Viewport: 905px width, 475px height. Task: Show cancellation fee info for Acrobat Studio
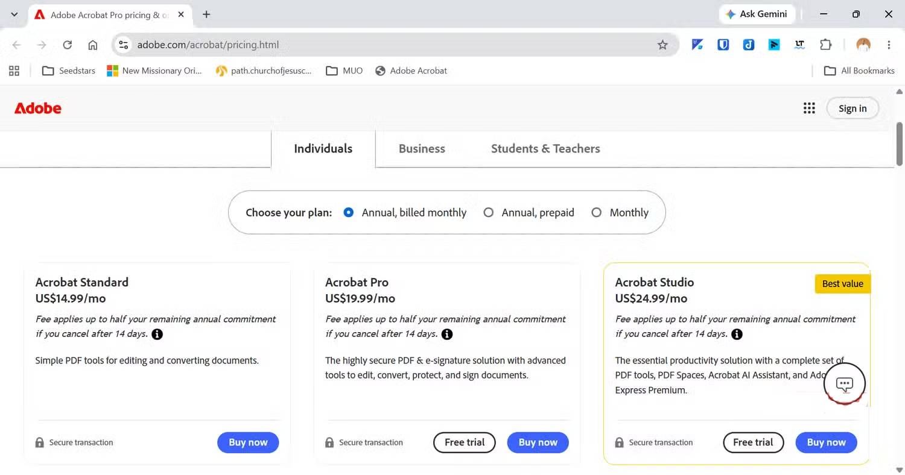tap(737, 334)
